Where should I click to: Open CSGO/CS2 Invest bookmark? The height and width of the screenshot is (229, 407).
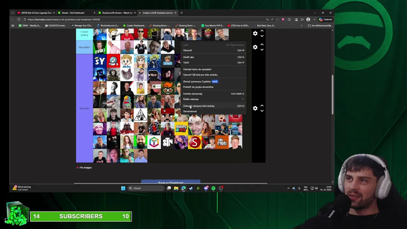click(x=55, y=25)
